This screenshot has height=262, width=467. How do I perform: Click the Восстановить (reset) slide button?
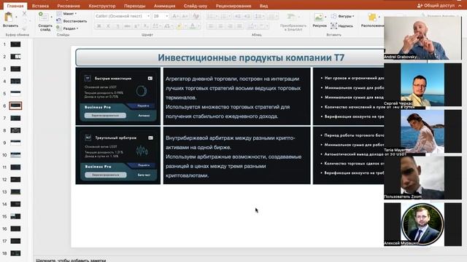coord(72,21)
